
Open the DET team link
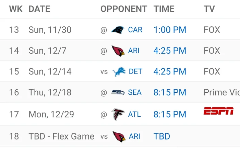click(135, 72)
